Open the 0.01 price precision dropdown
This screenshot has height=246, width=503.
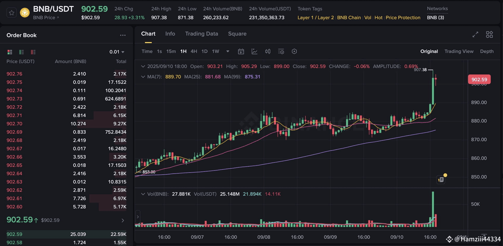tap(117, 52)
